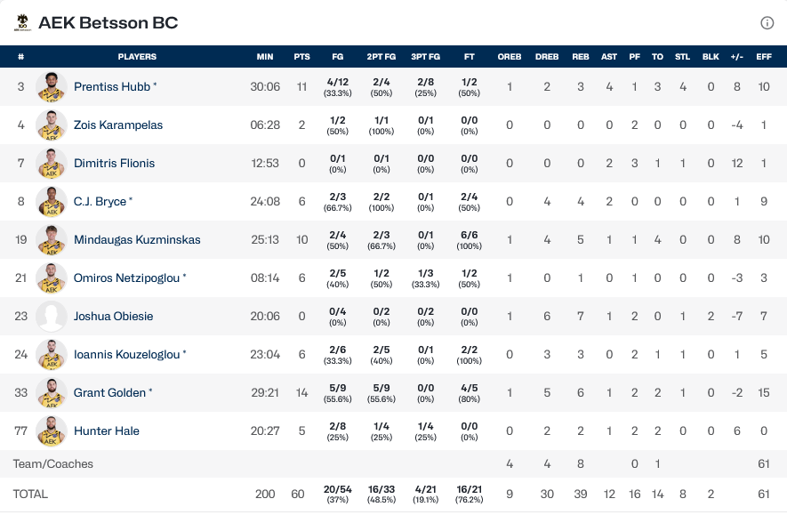The height and width of the screenshot is (515, 787).
Task: Sort by the MIN column header
Action: coord(265,57)
